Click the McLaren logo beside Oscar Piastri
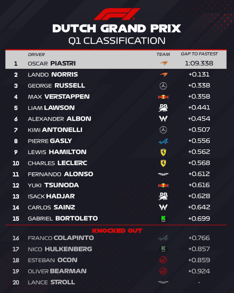This screenshot has height=293, width=234. pos(163,63)
